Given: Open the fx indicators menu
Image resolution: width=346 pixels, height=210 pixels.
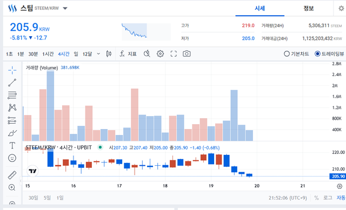Looking at the screenshot, I should [128, 54].
